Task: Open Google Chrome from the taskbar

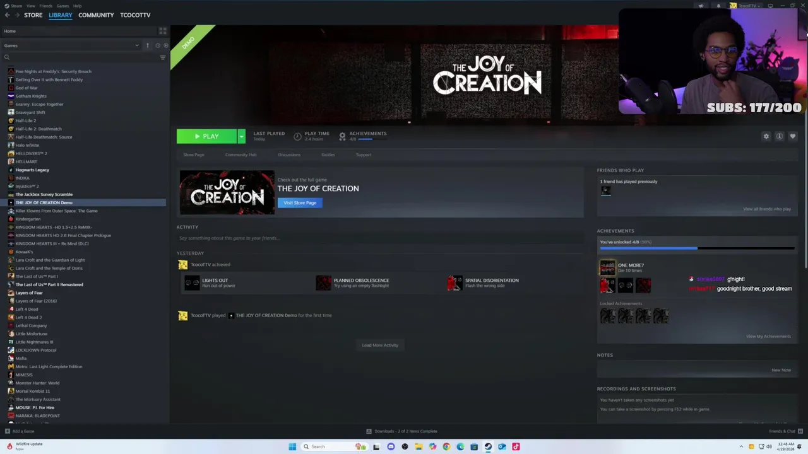Action: point(446,446)
